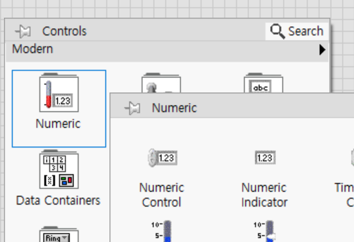Viewport: 354px width, 242px height.
Task: Click the Controls palette title
Action: 64,31
